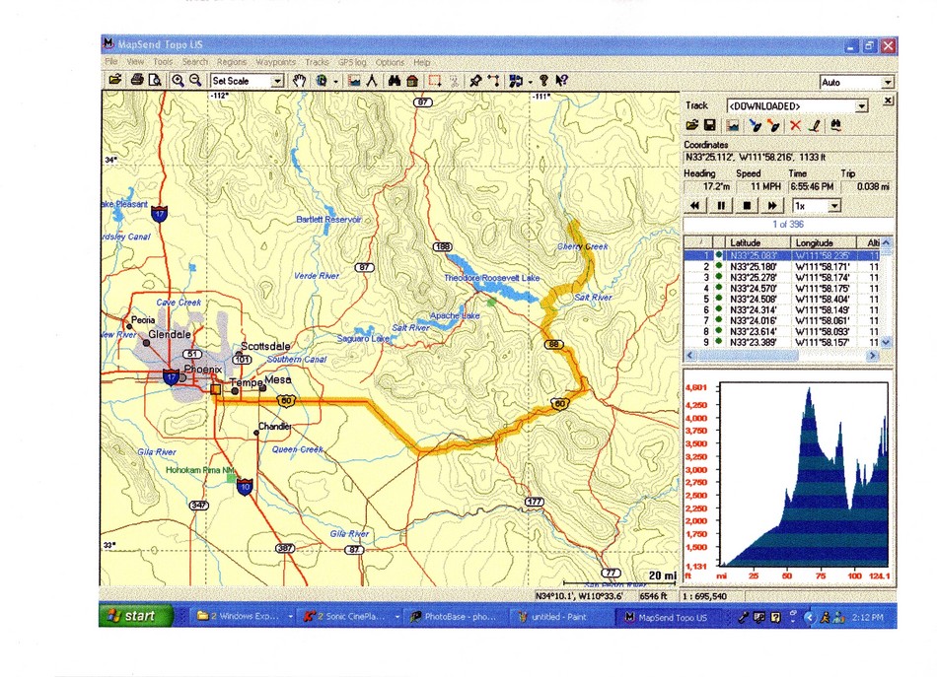This screenshot has height=677, width=937.
Task: Click the scissors cut-region icon
Action: pos(454,81)
